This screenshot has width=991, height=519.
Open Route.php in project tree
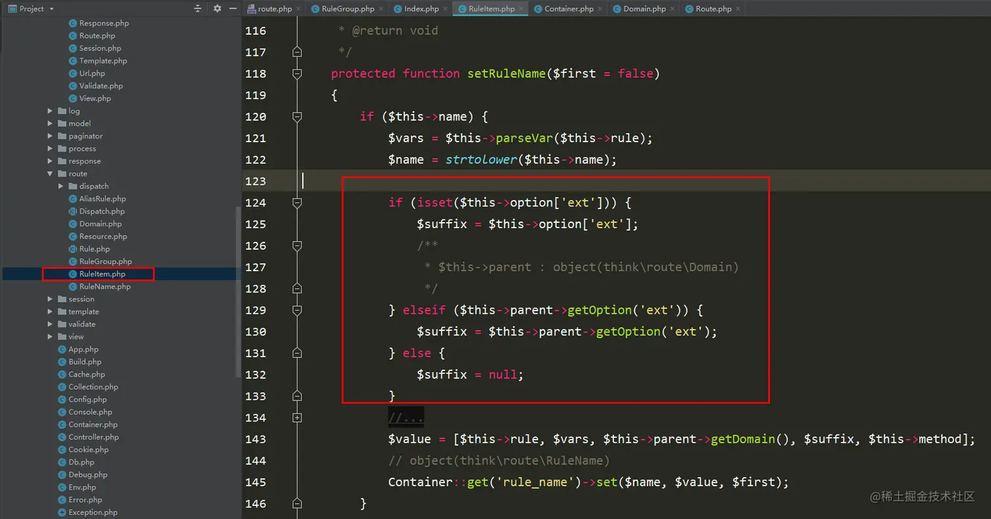click(92, 35)
